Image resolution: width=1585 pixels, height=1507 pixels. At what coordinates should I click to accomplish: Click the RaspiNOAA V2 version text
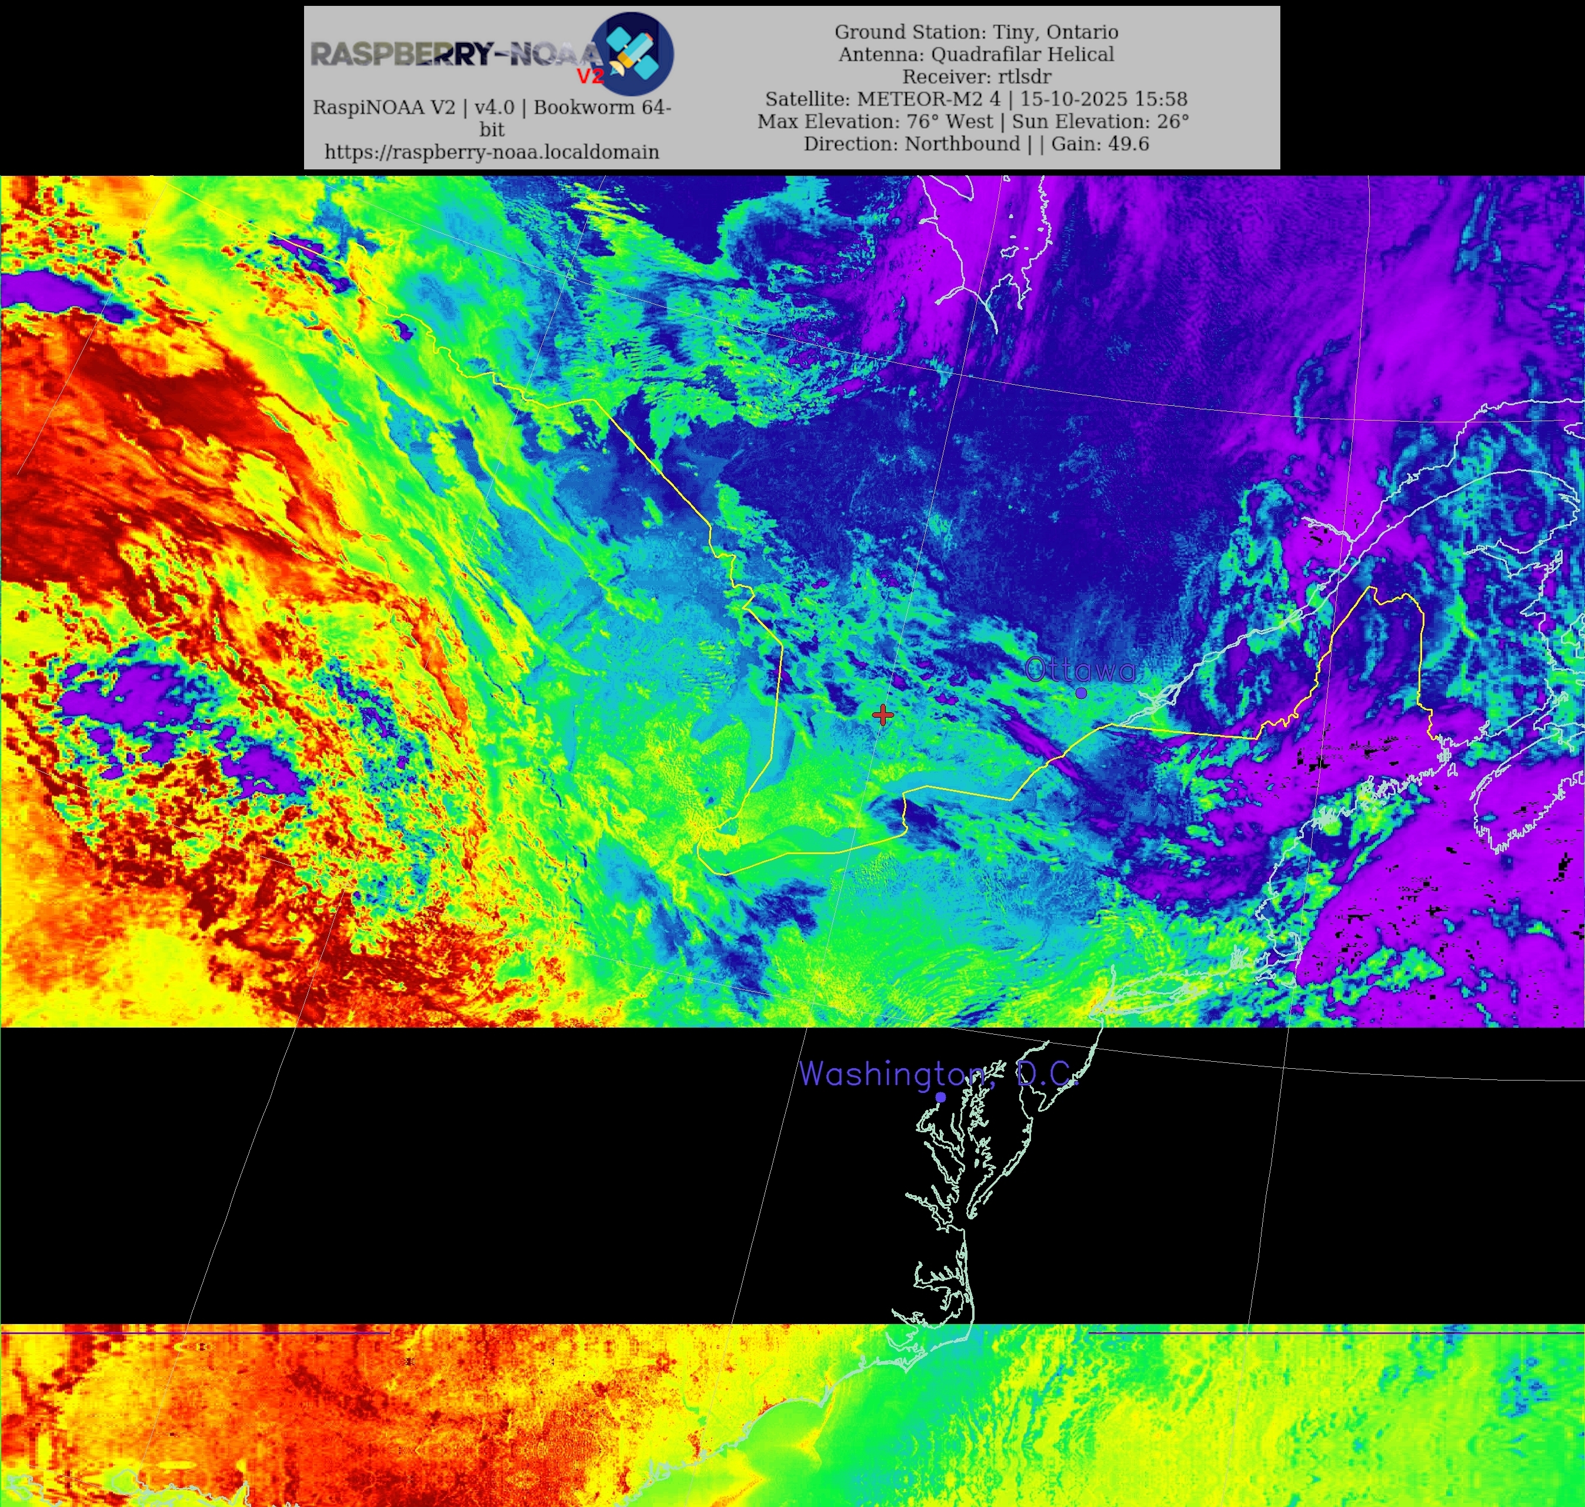[x=492, y=108]
